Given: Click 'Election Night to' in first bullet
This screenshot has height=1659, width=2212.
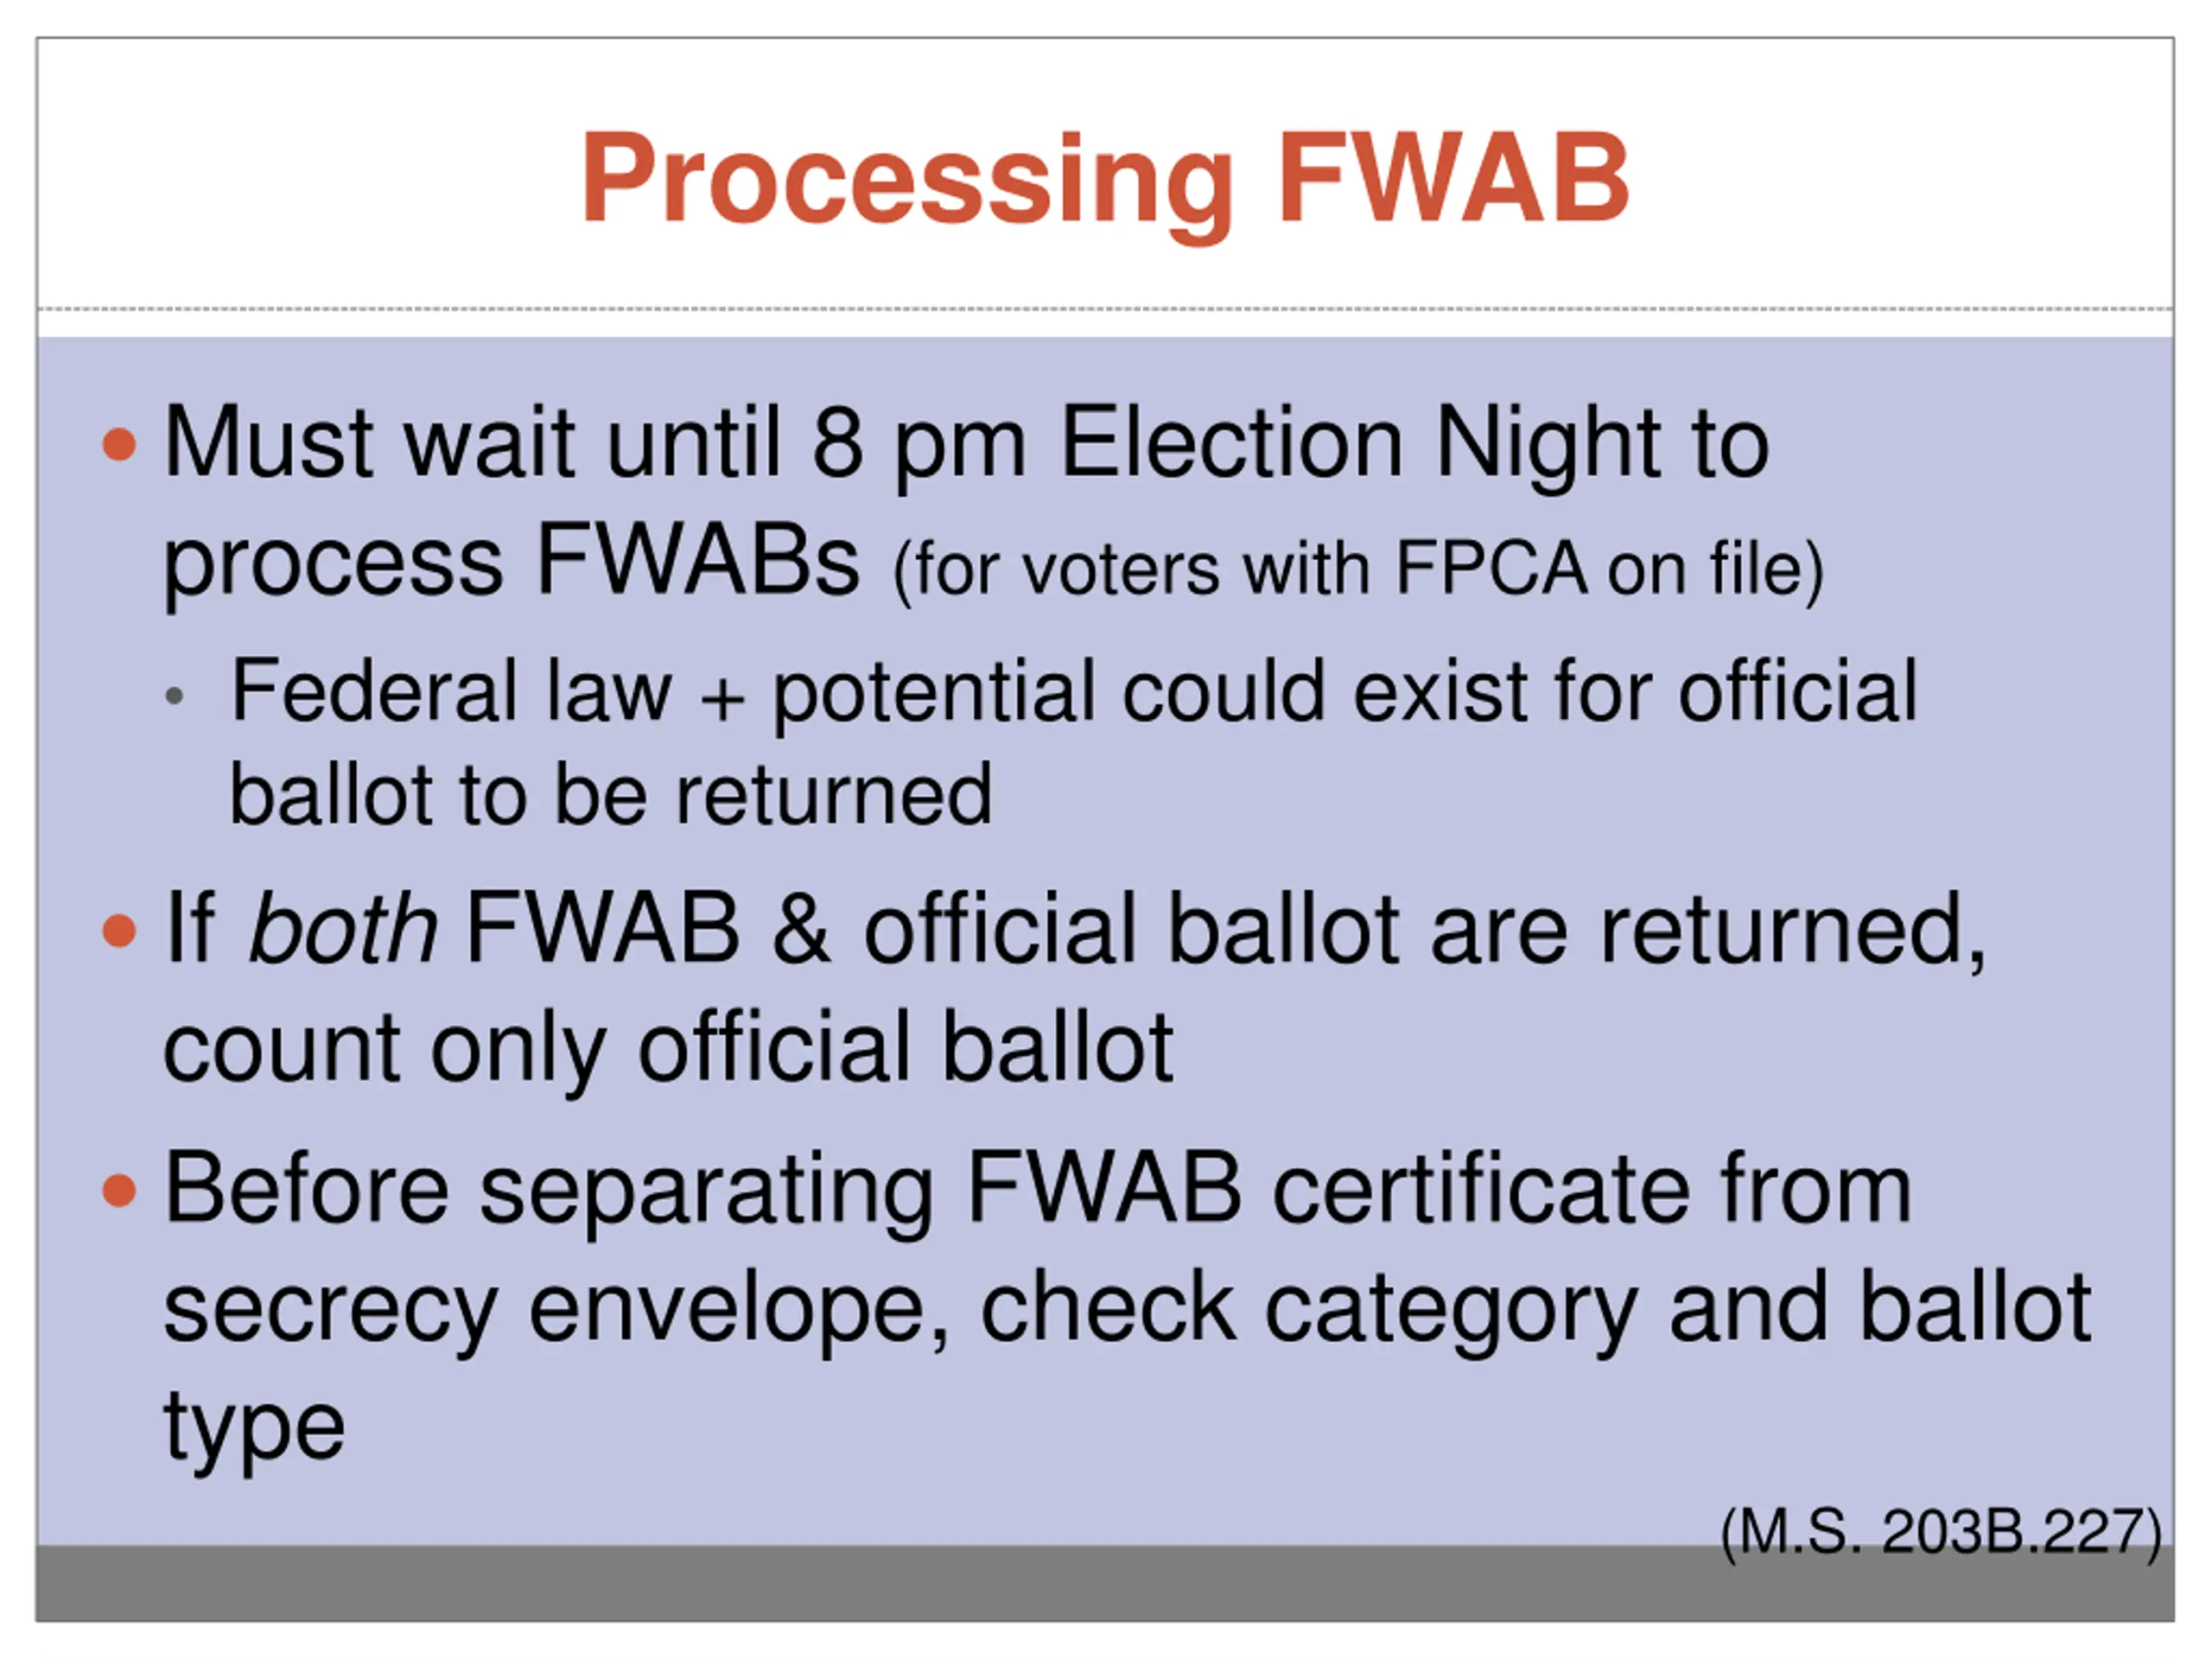Looking at the screenshot, I should point(1414,443).
